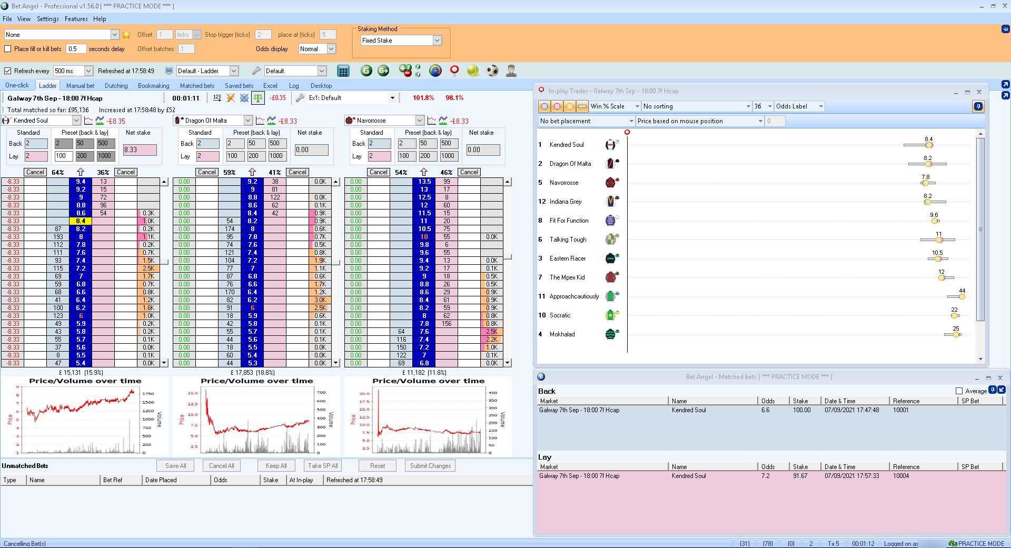The width and height of the screenshot is (1011, 548).
Task: Toggle the green balance scales icon
Action: click(258, 98)
